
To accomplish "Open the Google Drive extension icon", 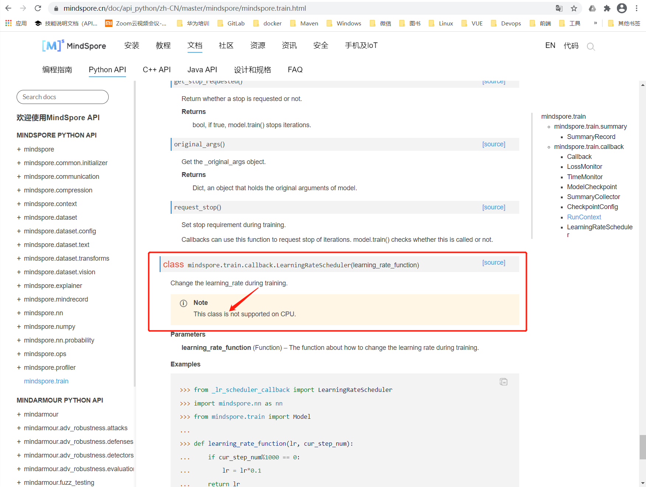I will 592,8.
